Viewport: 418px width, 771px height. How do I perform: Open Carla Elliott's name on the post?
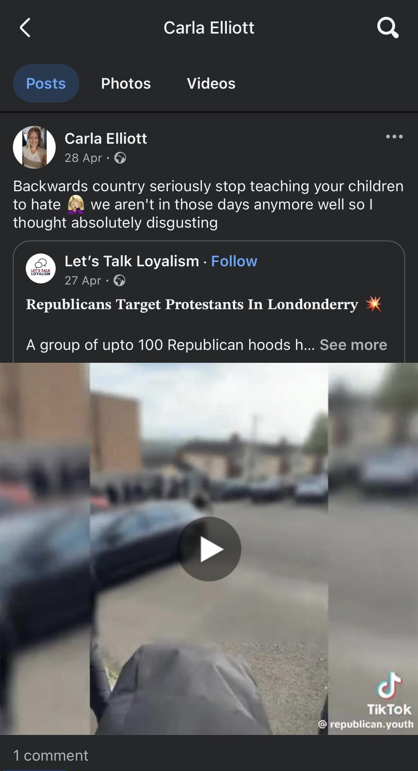coord(106,139)
